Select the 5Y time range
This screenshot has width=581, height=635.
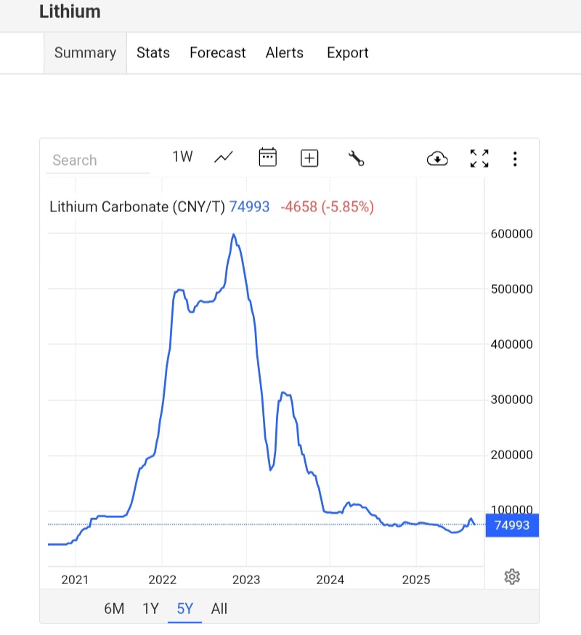[185, 609]
